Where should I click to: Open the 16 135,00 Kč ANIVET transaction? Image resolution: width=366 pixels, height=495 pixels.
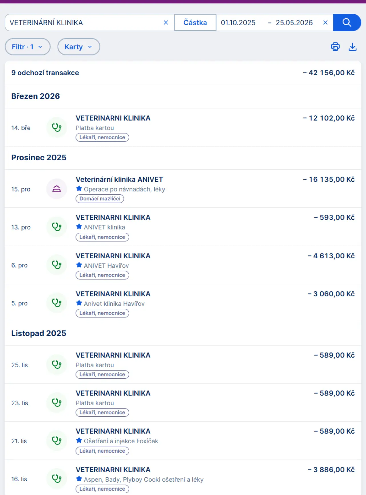point(183,189)
